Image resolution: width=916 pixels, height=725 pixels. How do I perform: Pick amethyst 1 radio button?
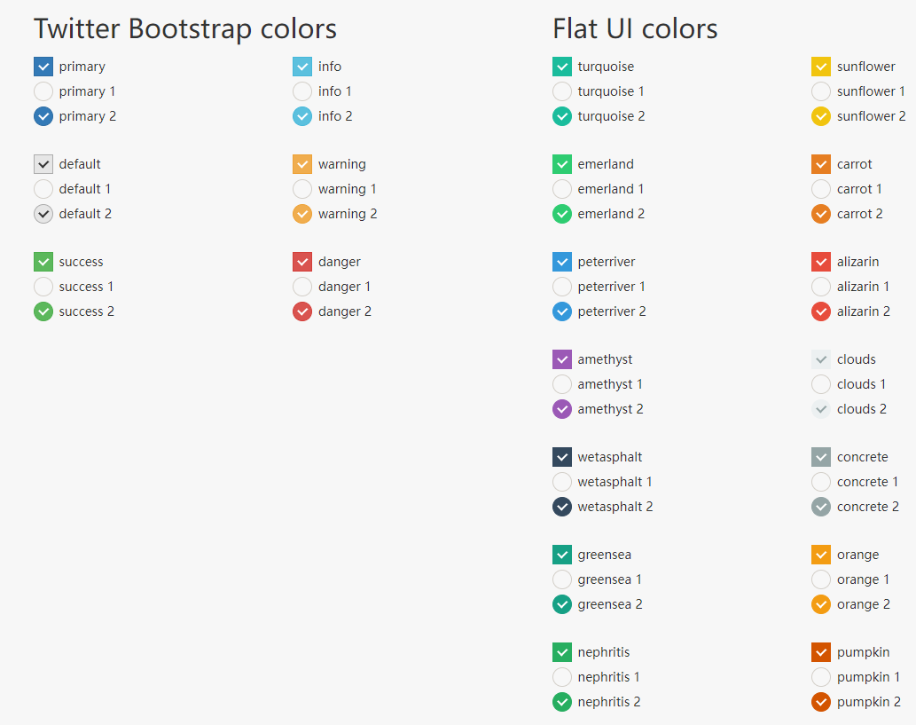(x=562, y=384)
